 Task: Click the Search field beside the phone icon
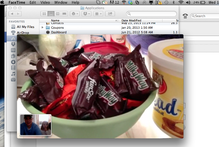coord(205,16)
